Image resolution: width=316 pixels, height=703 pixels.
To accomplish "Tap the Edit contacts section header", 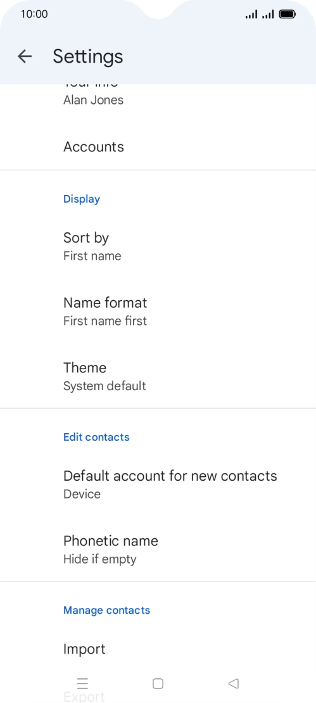I will (96, 437).
